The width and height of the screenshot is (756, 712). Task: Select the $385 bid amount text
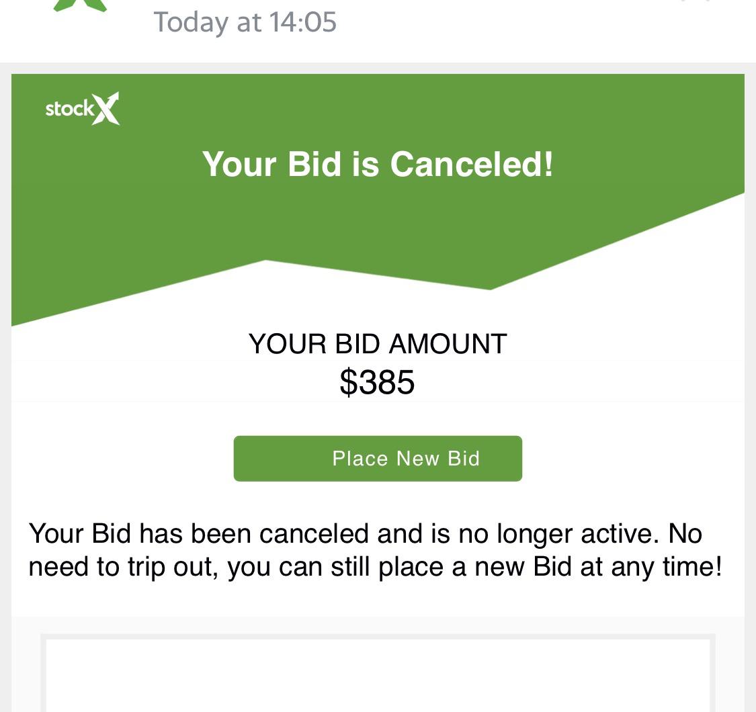377,382
